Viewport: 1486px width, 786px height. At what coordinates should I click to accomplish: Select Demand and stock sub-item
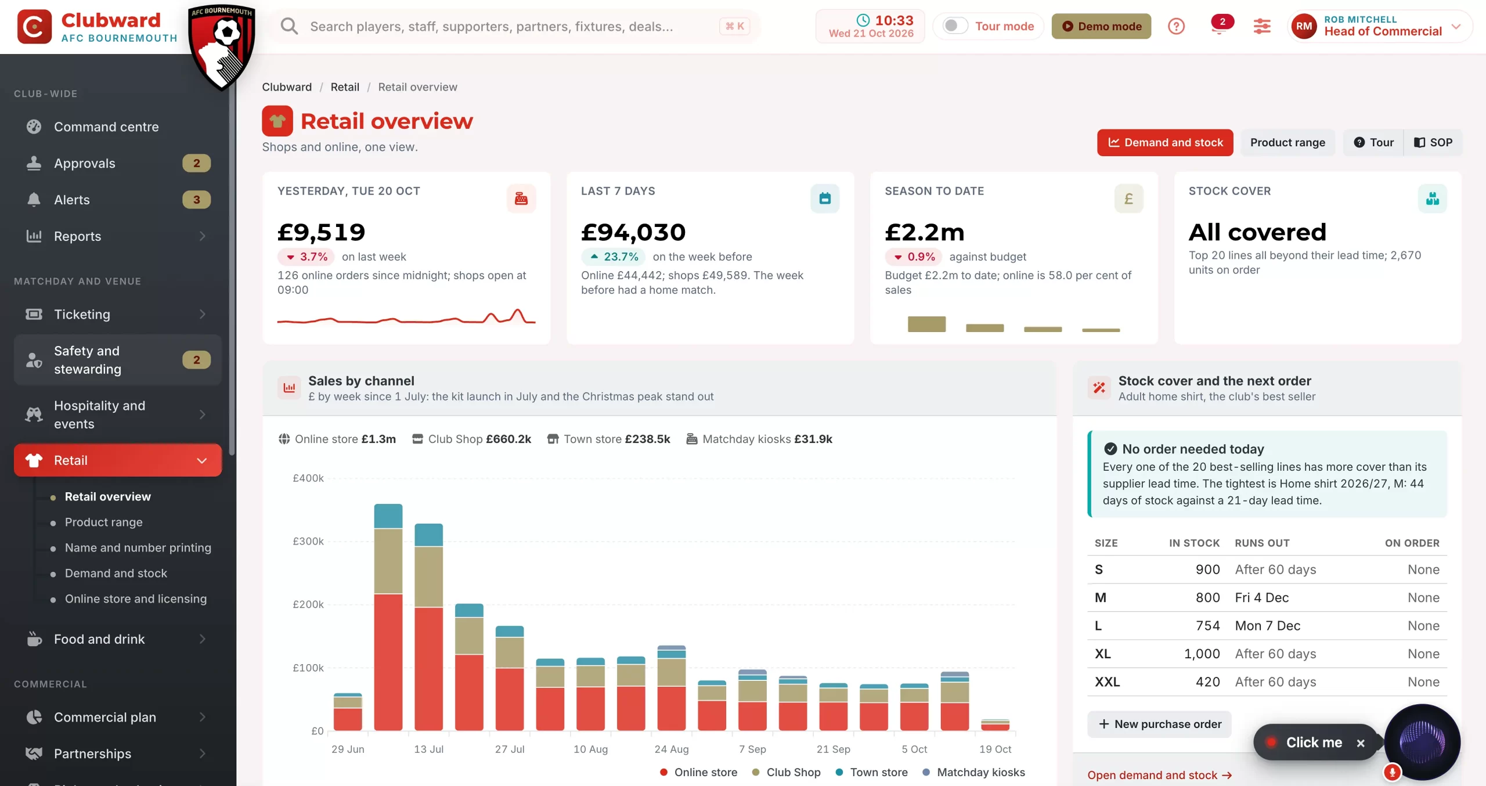[116, 573]
